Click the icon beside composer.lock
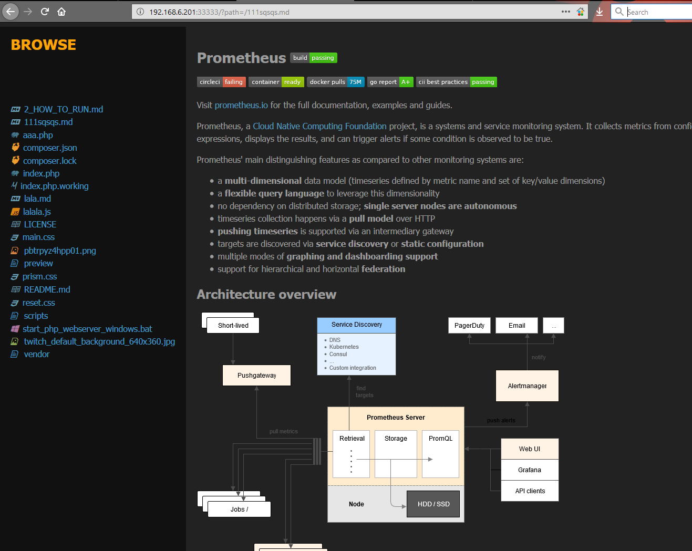 coord(15,160)
